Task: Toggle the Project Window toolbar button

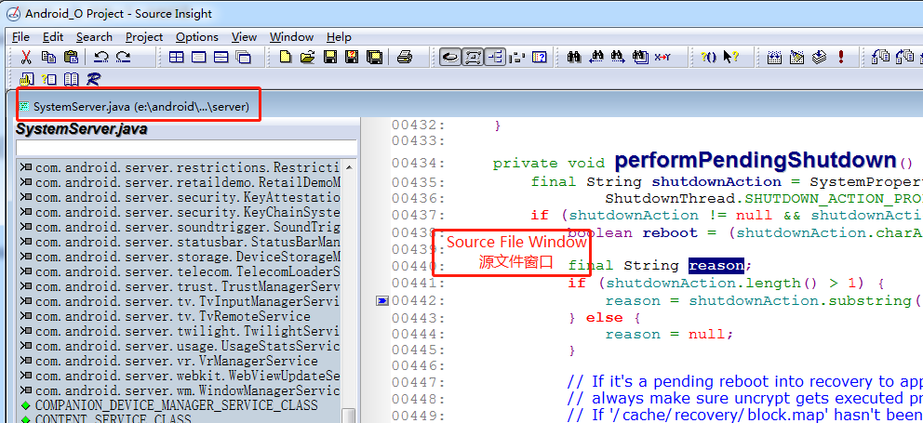Action: [x=516, y=57]
